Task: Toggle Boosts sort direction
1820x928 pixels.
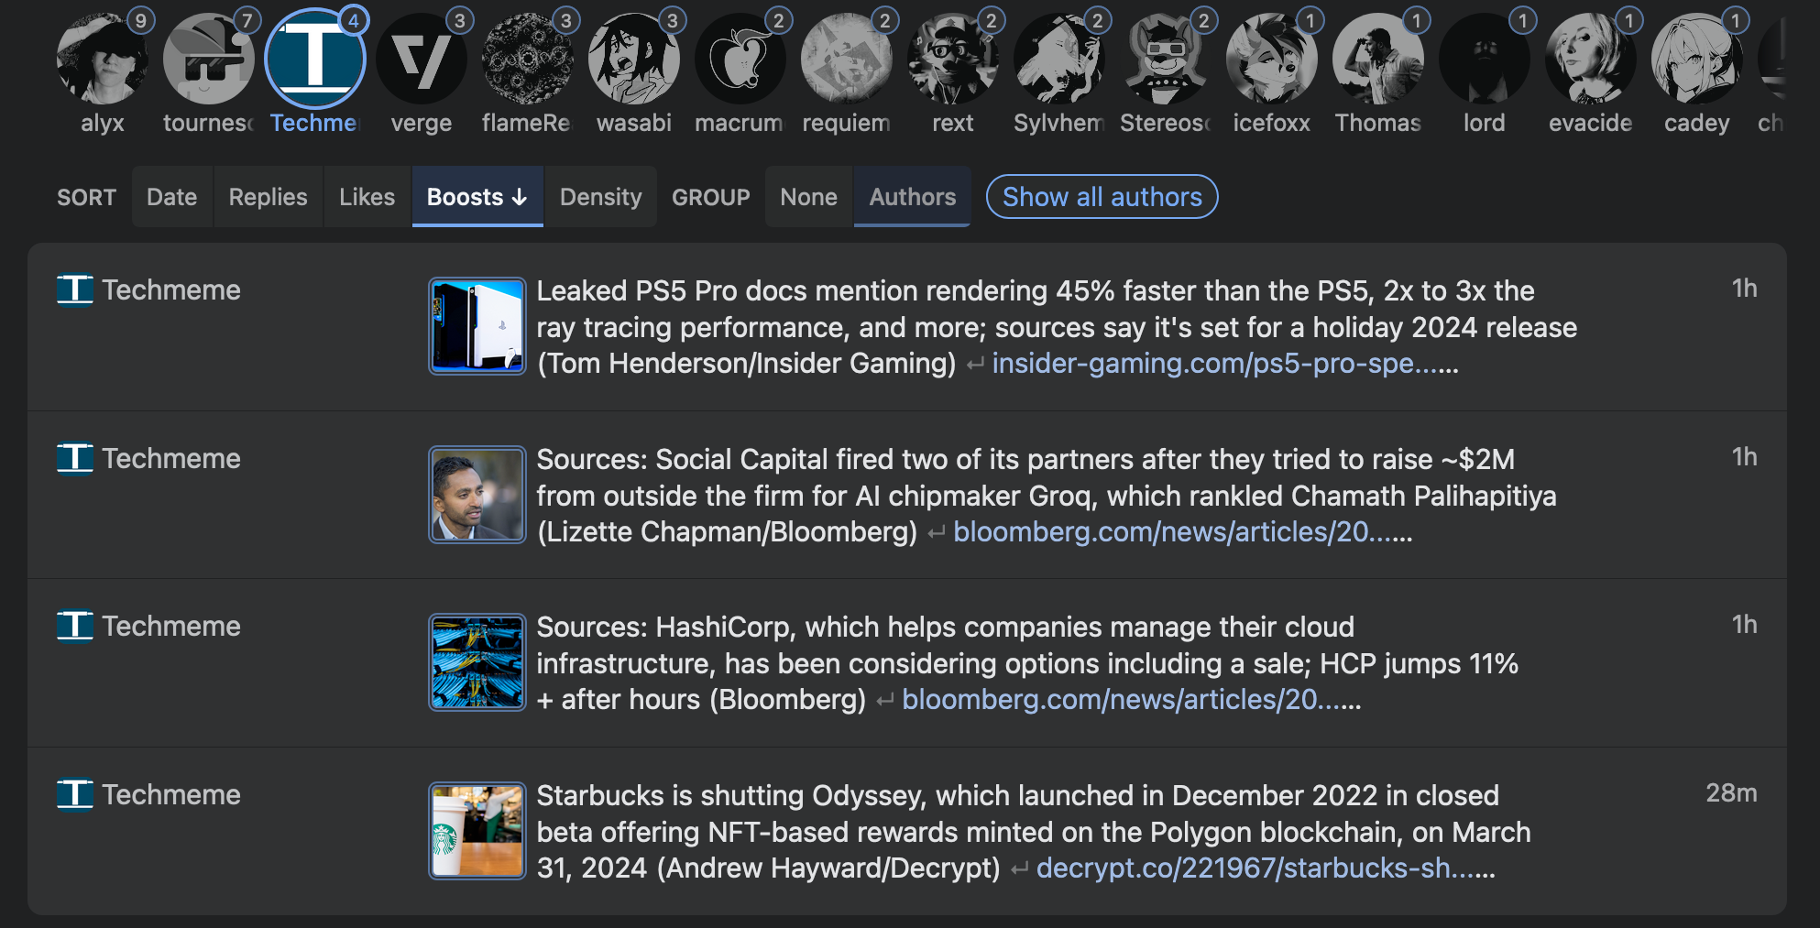Action: (477, 197)
